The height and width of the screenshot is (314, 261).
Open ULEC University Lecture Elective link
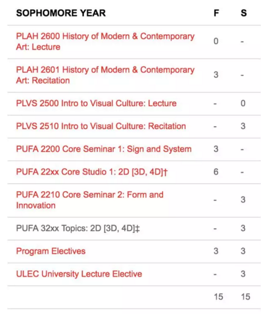(79, 274)
